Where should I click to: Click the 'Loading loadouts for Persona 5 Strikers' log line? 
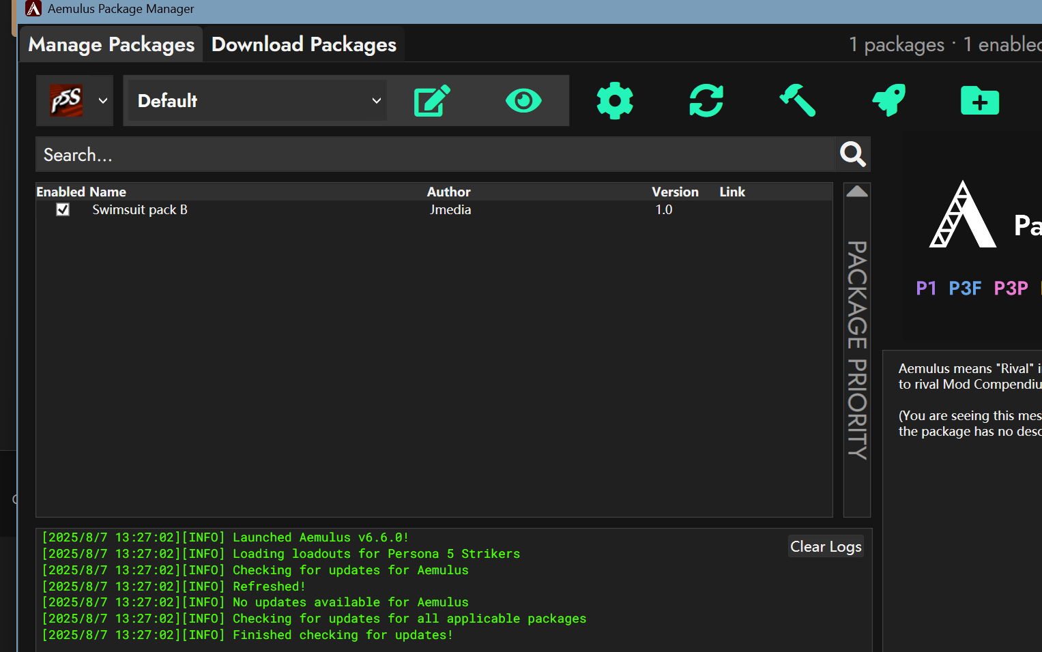(x=281, y=554)
